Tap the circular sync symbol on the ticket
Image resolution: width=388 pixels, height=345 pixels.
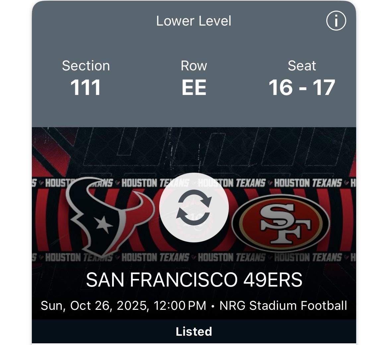(x=194, y=207)
